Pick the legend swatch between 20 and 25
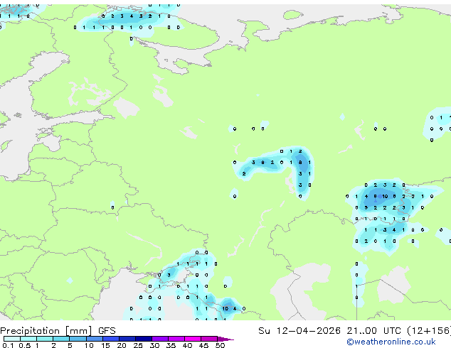The width and height of the screenshot is (451, 348). 127,339
